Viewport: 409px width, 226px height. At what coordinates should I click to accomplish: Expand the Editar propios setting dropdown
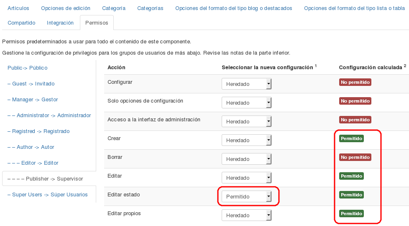pyautogui.click(x=247, y=216)
